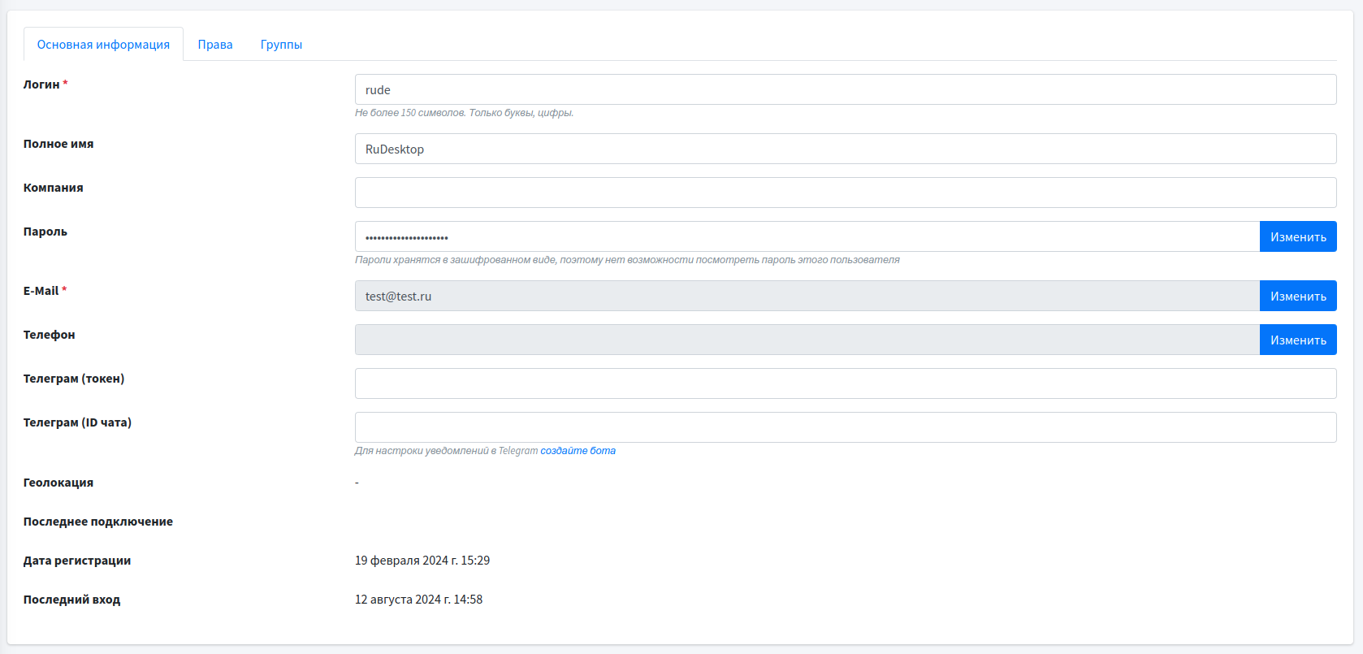Open the Группы tab

point(281,45)
